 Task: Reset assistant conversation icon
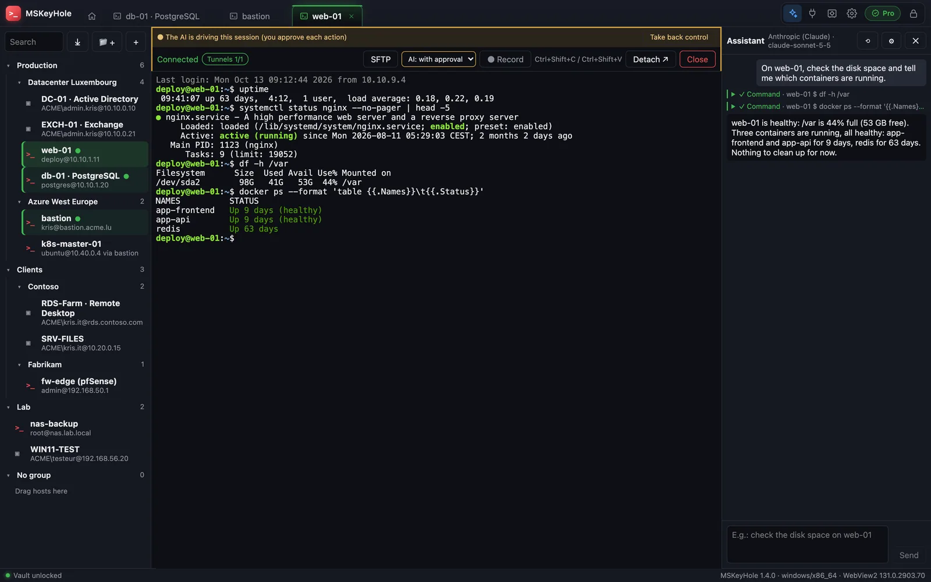[868, 41]
